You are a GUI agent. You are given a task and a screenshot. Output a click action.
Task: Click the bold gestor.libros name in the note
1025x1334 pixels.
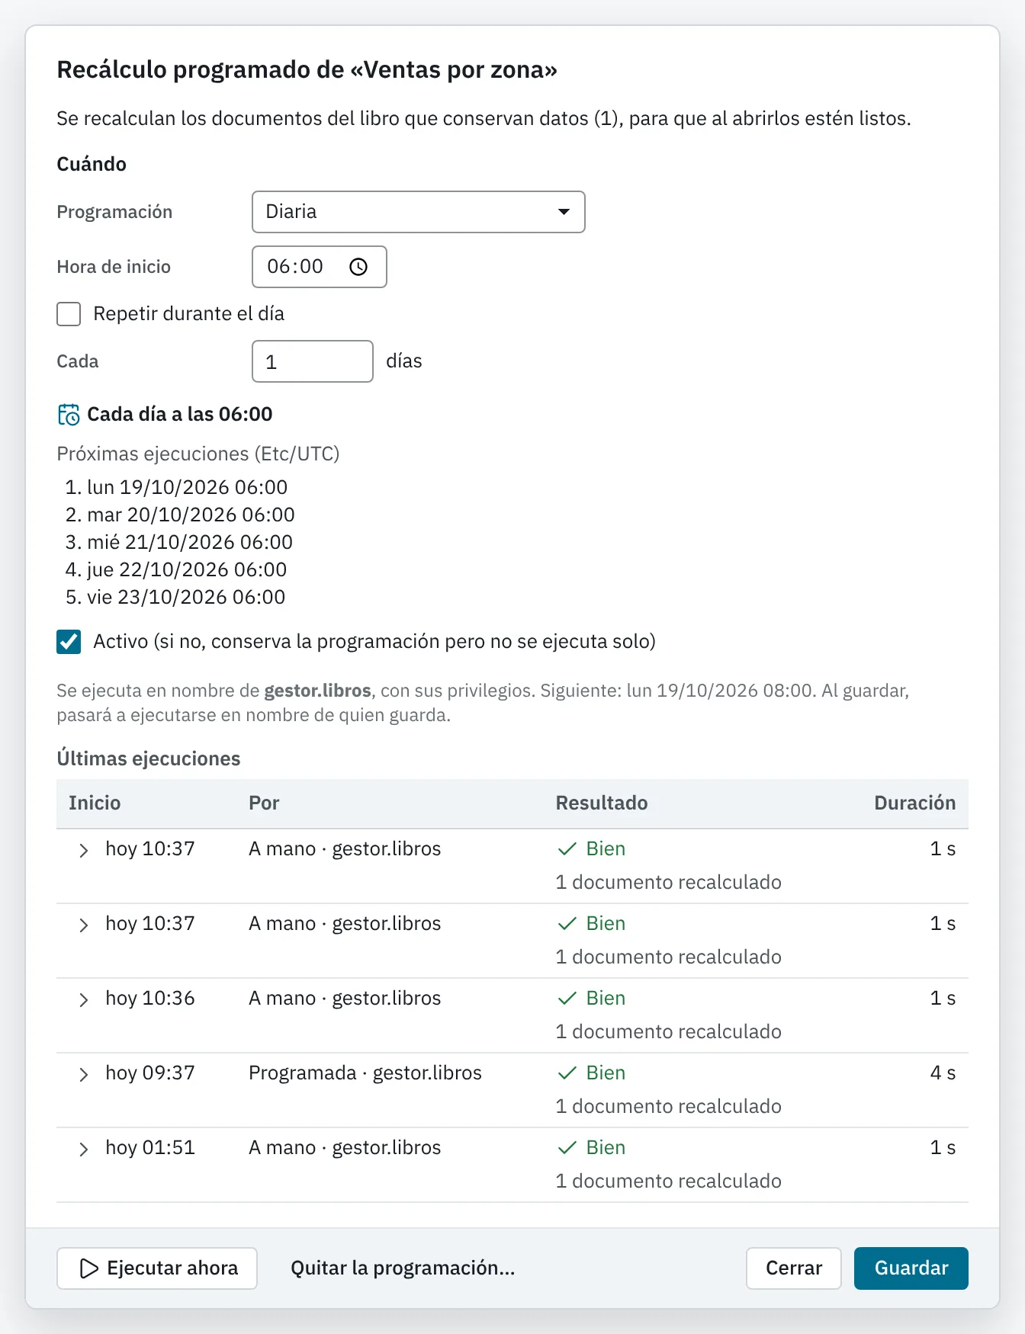click(x=317, y=691)
